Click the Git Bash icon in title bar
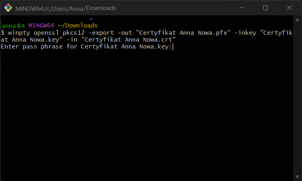Viewport: 302px width, 181px height. pos(8,8)
